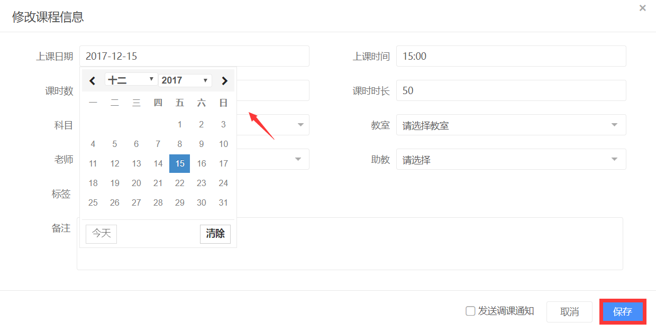656x332 pixels.
Task: Select December 12 in the calendar
Action: click(115, 164)
